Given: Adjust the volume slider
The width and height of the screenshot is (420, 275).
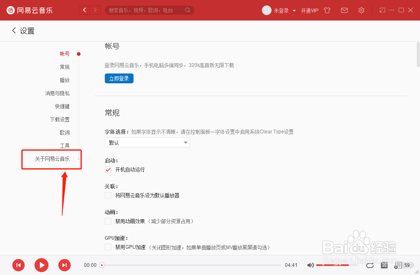Looking at the screenshot, I should pyautogui.click(x=337, y=265).
